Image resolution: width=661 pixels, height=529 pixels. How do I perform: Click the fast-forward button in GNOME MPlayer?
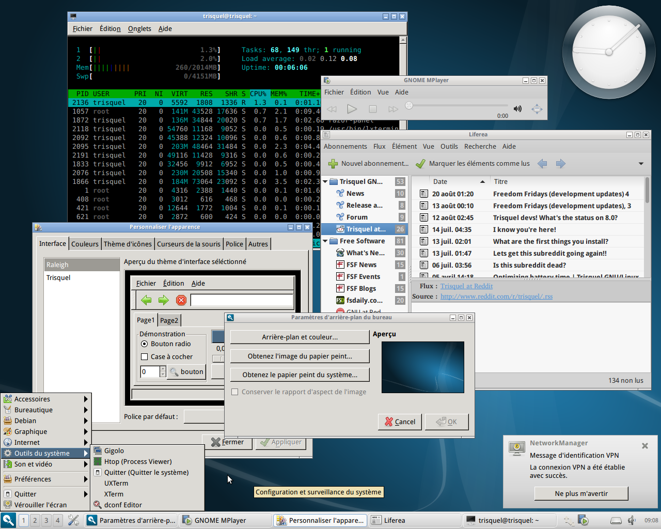pyautogui.click(x=393, y=109)
